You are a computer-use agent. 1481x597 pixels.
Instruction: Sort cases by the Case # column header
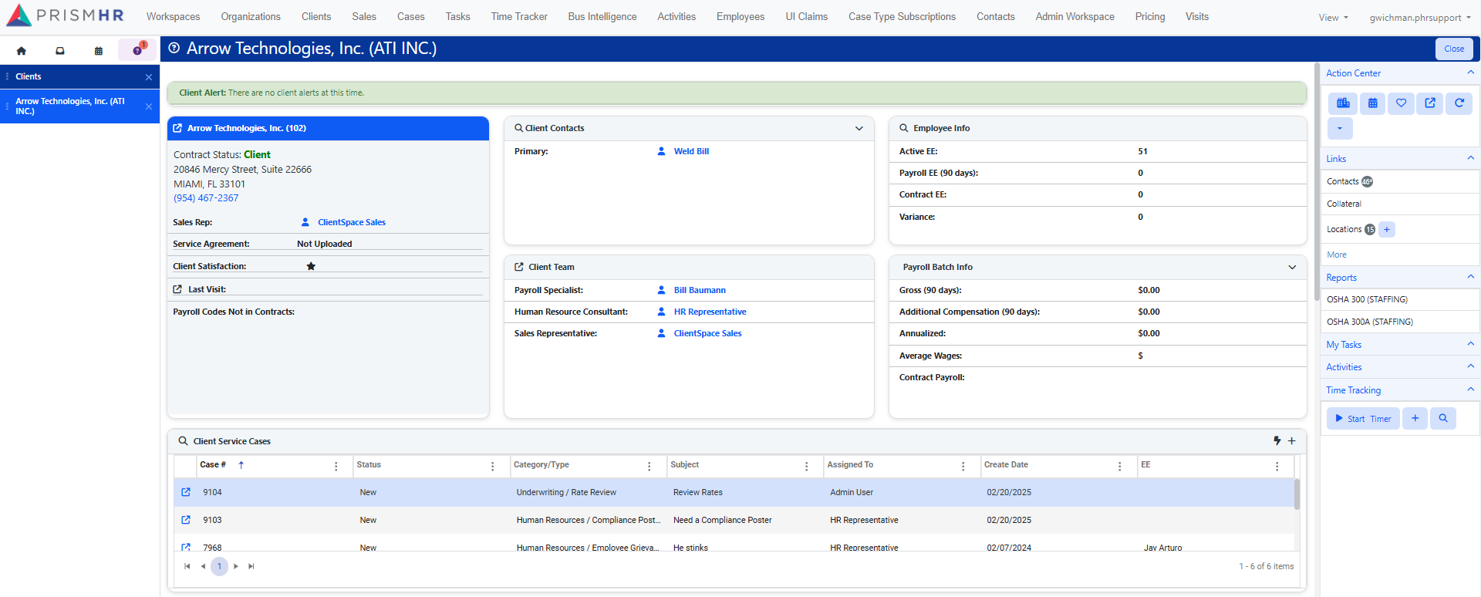coord(213,465)
